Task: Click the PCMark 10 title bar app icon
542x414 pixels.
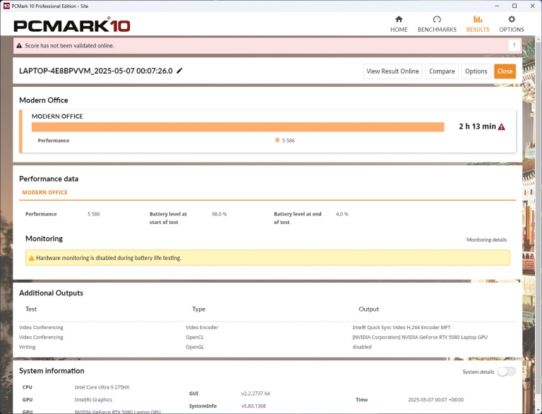Action: point(6,6)
